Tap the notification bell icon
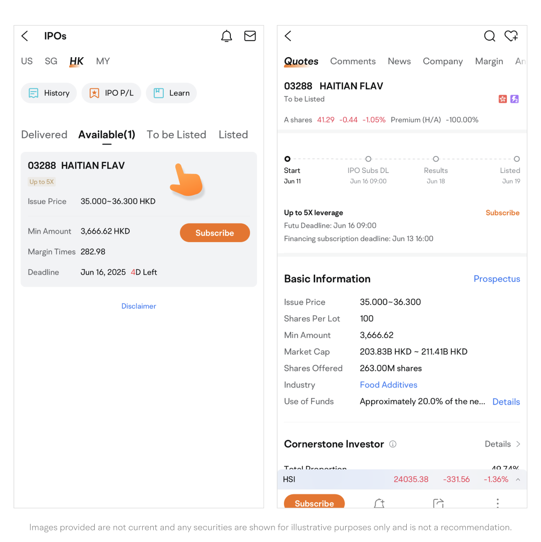The width and height of the screenshot is (541, 542). tap(227, 36)
